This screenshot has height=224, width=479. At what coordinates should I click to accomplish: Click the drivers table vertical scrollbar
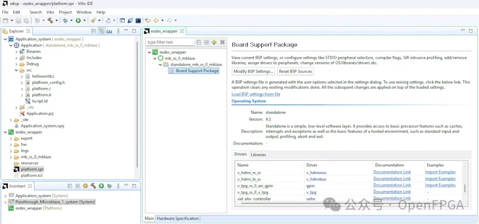click(465, 188)
